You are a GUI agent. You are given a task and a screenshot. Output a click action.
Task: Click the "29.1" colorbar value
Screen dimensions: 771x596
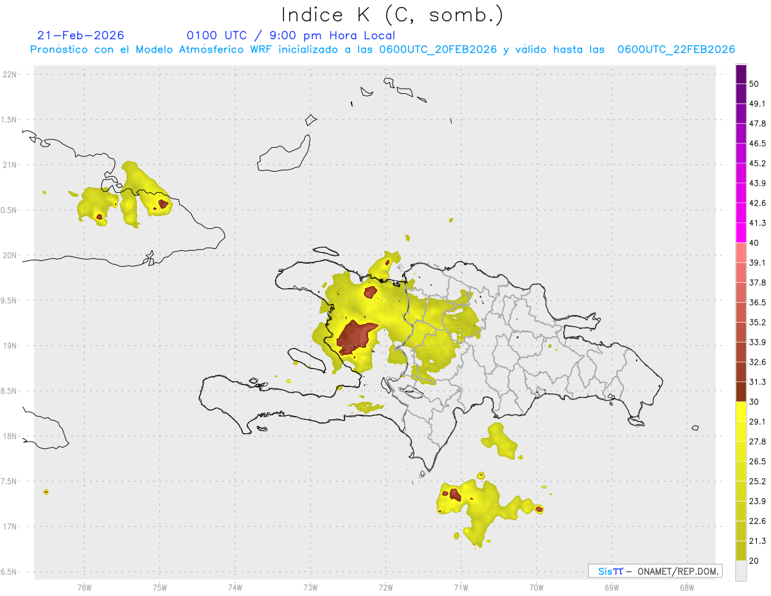tap(758, 422)
